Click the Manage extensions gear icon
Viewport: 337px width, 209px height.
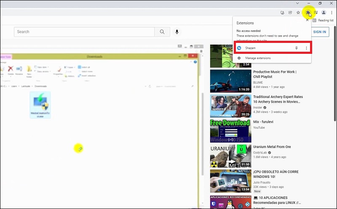(x=239, y=58)
